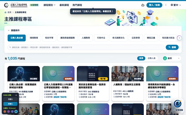
Task: Open the 政策溝通與跨域協作實務 course thumbnail
Action: [24, 74]
